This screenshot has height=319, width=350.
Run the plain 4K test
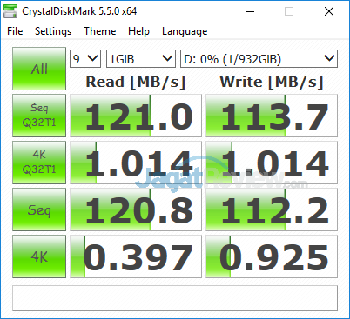pos(39,256)
